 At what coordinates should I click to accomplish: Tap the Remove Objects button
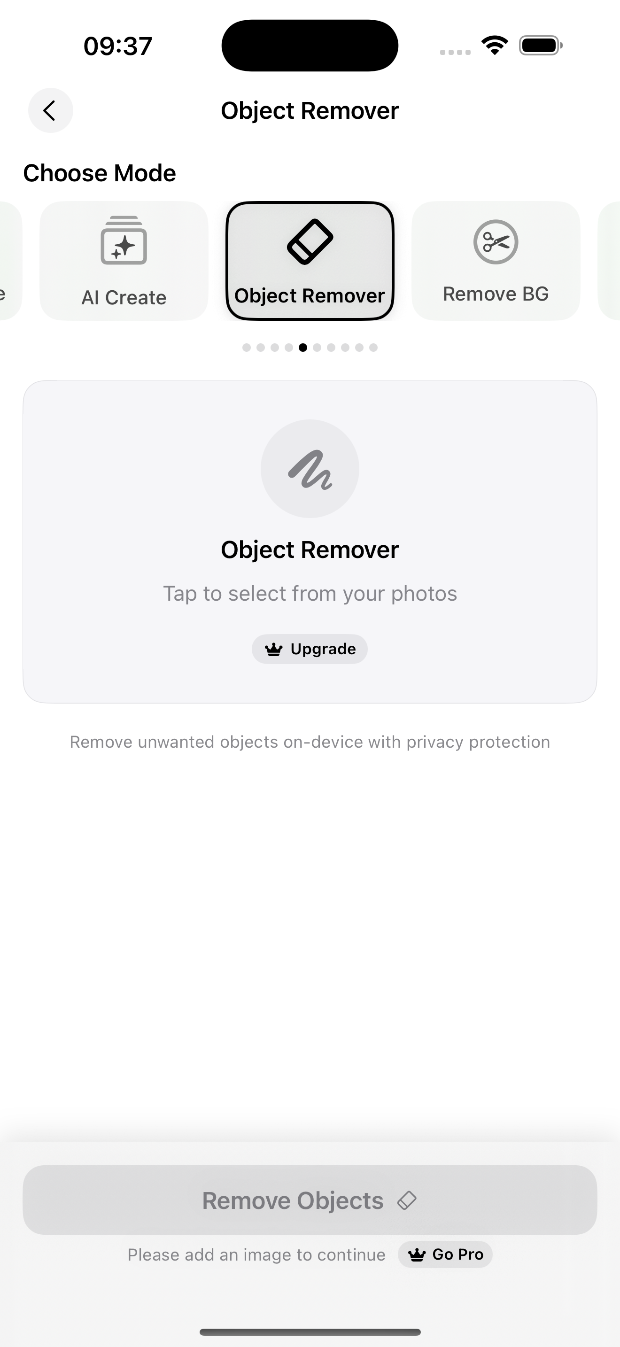[310, 1200]
